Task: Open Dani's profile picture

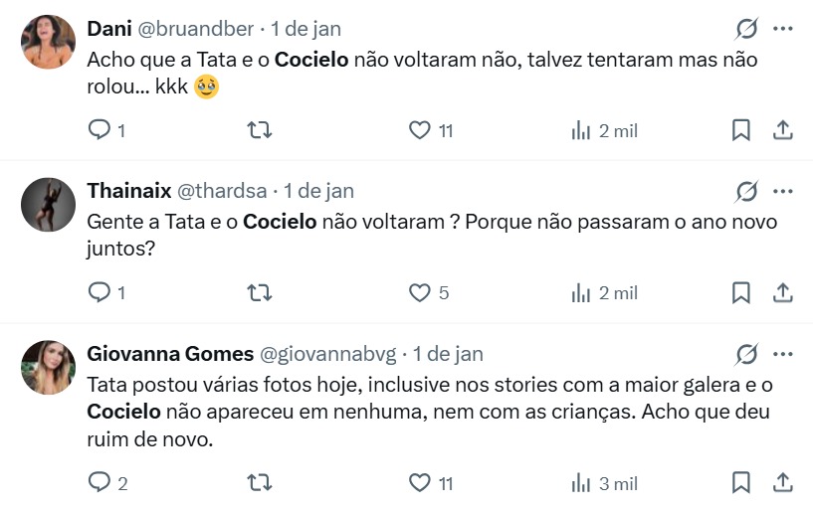Action: pos(48,42)
